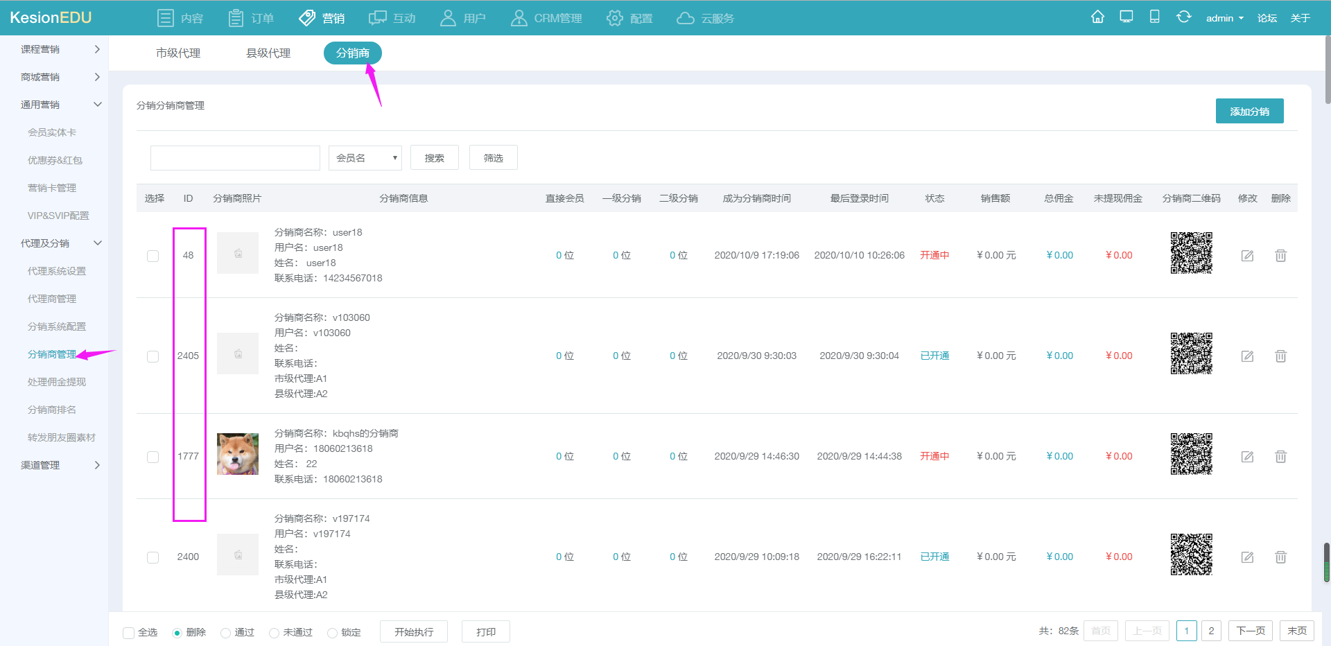Delete distributor v103060 using trash icon
Viewport: 1331px width, 646px height.
pyautogui.click(x=1280, y=356)
